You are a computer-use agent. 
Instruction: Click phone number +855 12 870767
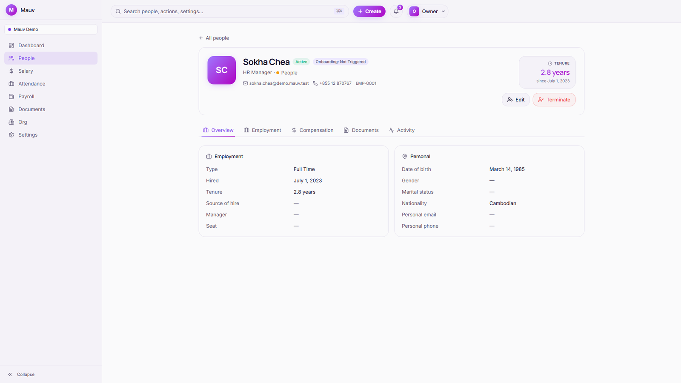click(335, 83)
